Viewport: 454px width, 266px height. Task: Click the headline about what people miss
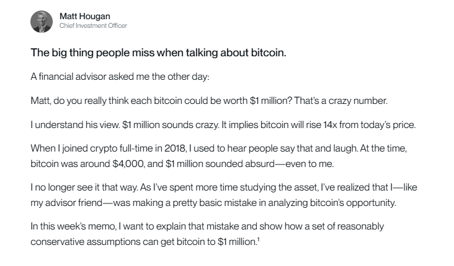point(158,53)
